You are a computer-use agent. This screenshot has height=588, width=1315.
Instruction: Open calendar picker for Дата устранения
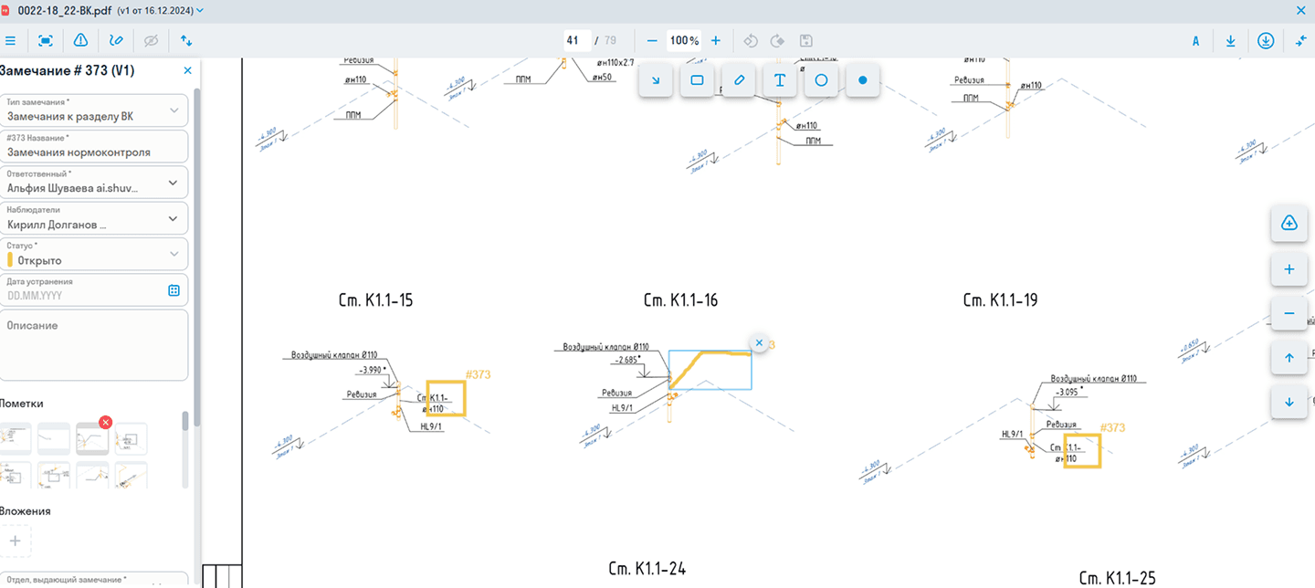[x=174, y=290]
